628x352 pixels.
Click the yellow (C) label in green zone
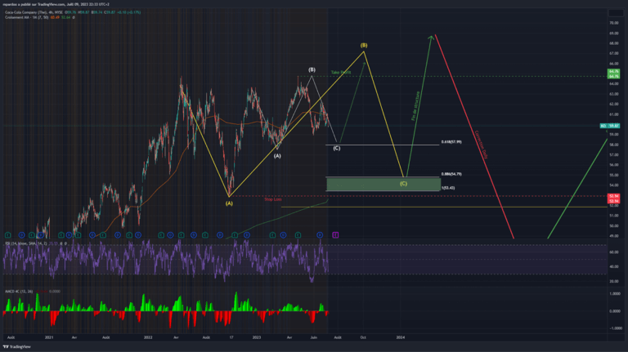[x=403, y=184]
